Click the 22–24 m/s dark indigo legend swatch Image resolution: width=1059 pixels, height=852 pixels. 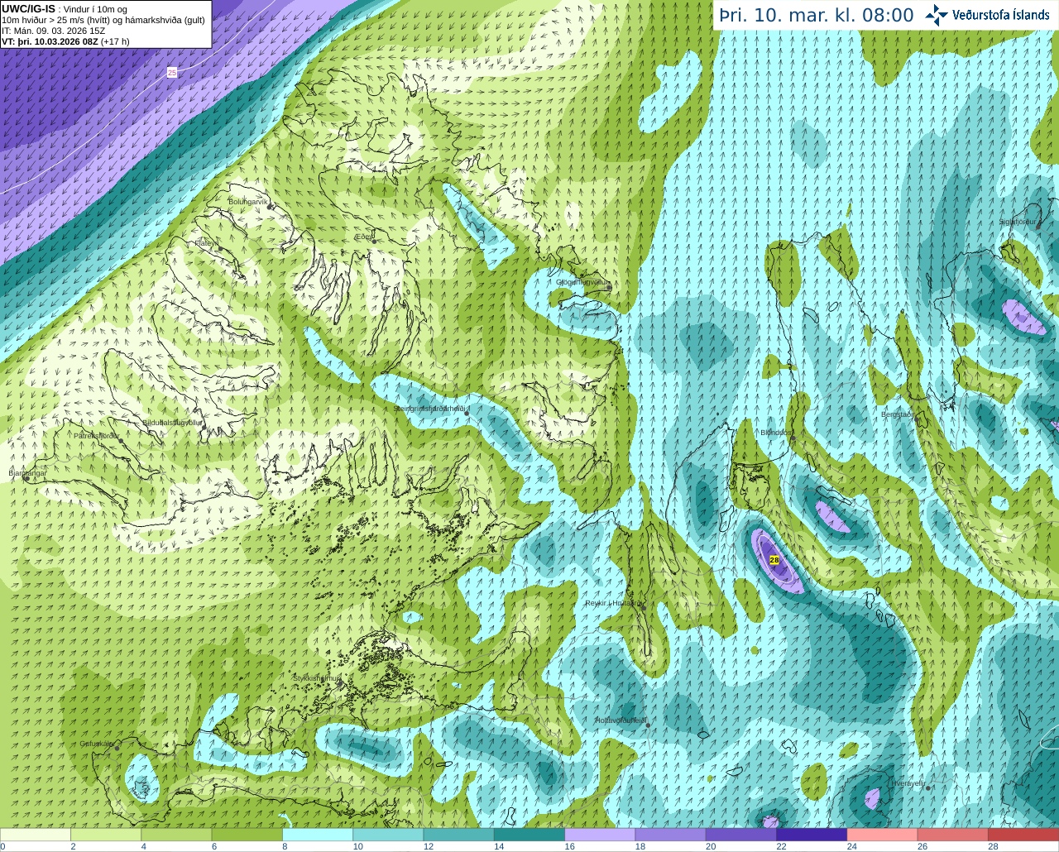tap(812, 835)
